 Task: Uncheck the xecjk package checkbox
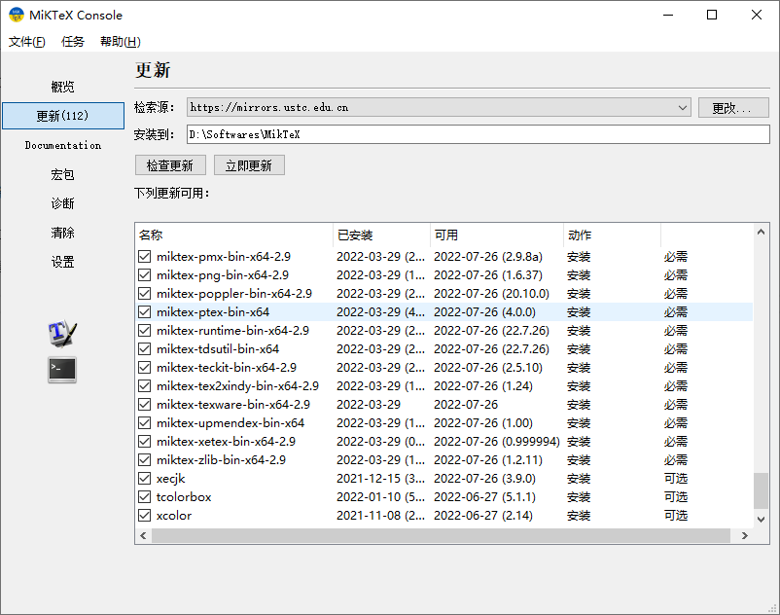[144, 478]
